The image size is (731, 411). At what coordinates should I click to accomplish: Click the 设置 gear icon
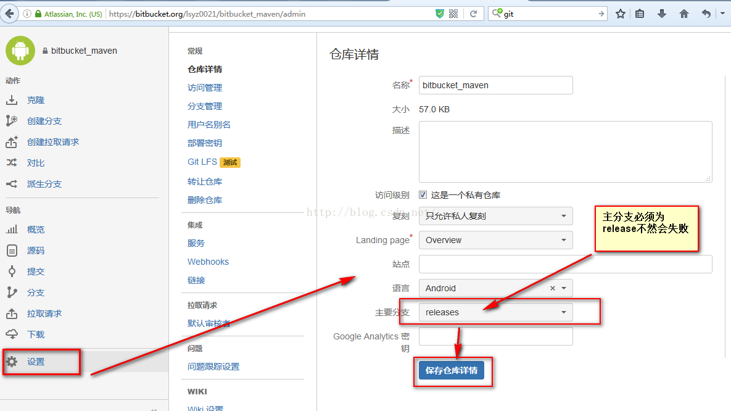point(12,362)
